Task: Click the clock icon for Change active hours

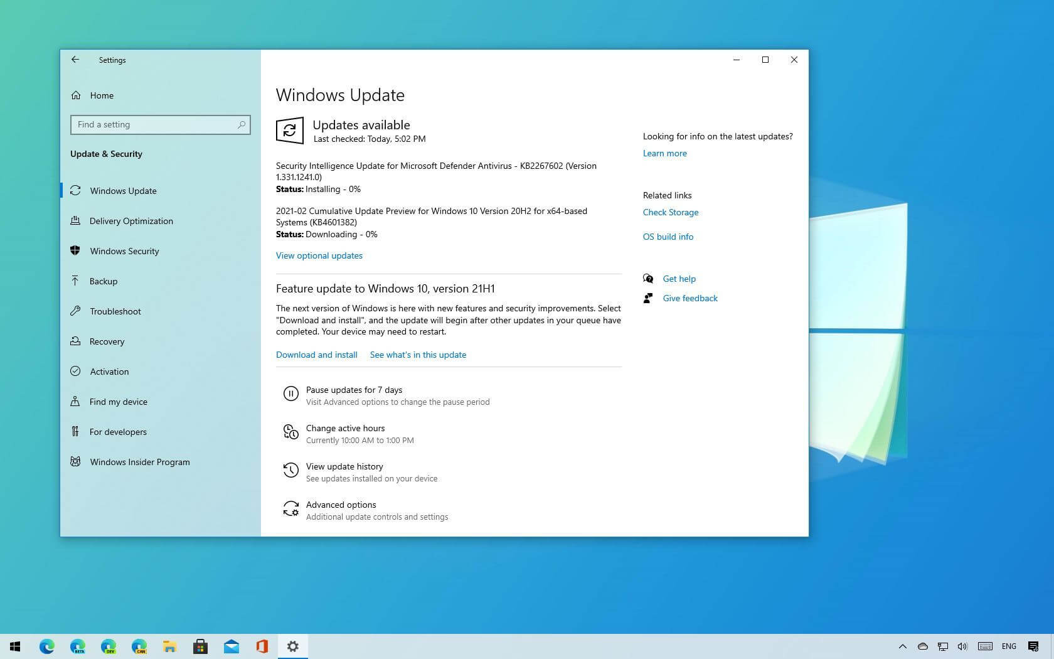Action: point(290,432)
